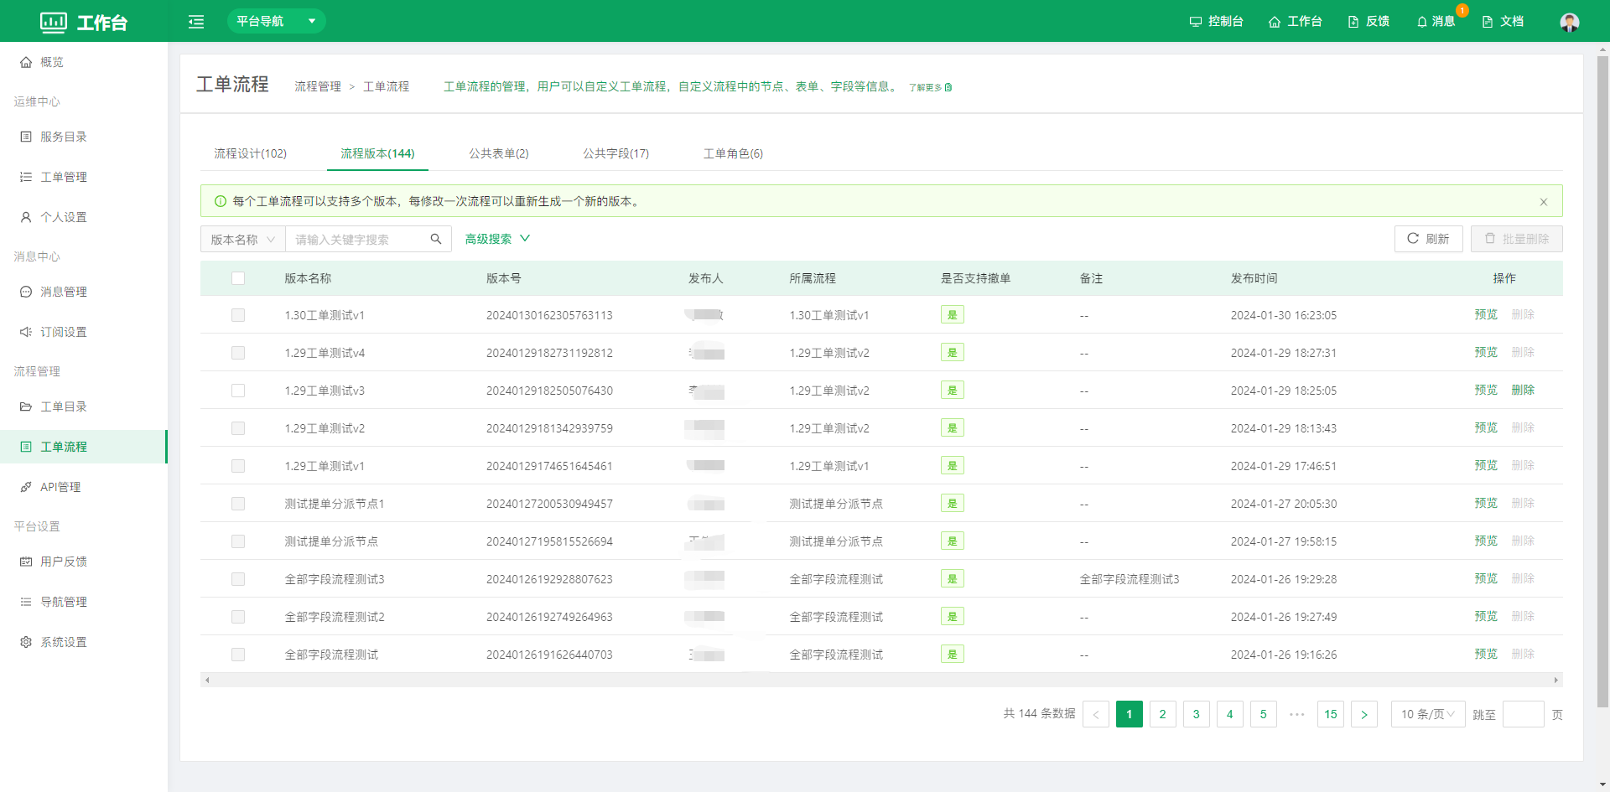Open the 版本名称 search-field selector
The width and height of the screenshot is (1610, 792).
pos(243,239)
